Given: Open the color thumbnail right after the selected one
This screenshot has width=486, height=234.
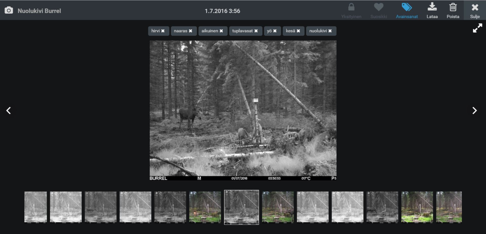Looking at the screenshot, I should point(278,207).
